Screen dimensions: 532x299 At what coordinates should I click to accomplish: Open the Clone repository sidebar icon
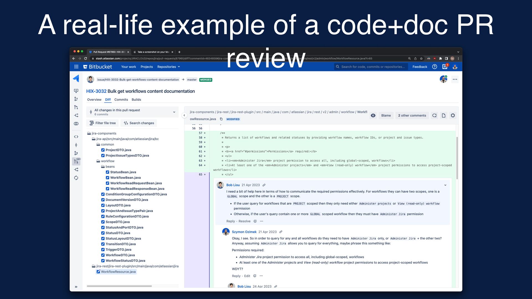point(76,91)
